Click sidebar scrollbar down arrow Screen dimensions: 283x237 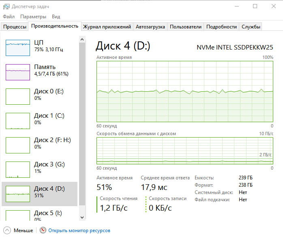(x=82, y=218)
